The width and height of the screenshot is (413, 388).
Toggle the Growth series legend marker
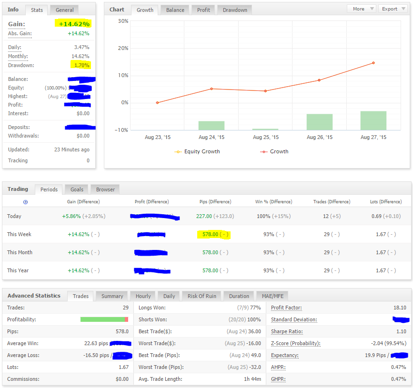pos(263,152)
